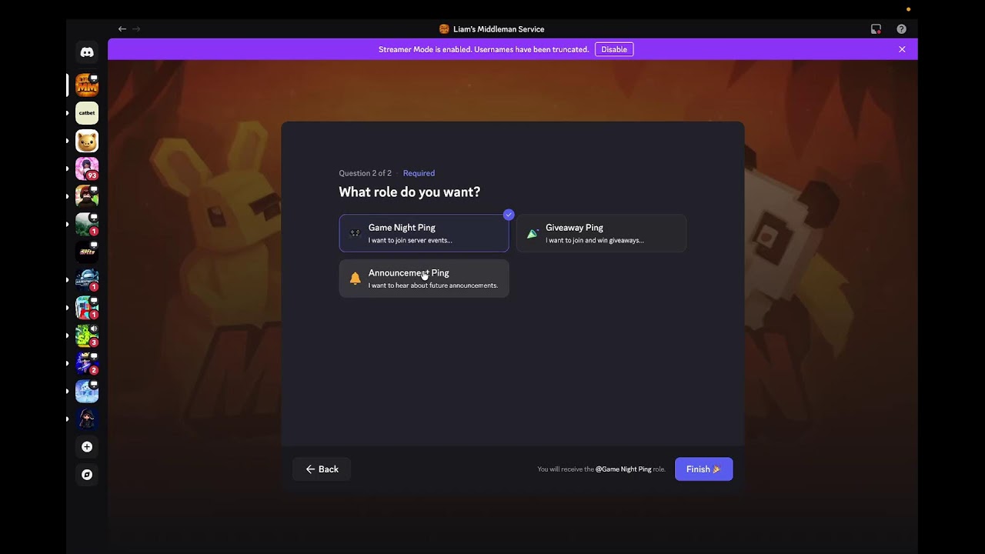985x554 pixels.
Task: Select the Giveaway Ping role
Action: pos(601,233)
